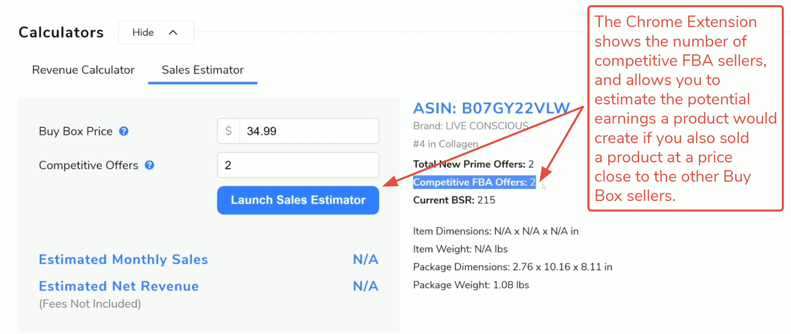
Task: Click the Brand LIVE CONSCIOUS text
Action: pyautogui.click(x=471, y=126)
